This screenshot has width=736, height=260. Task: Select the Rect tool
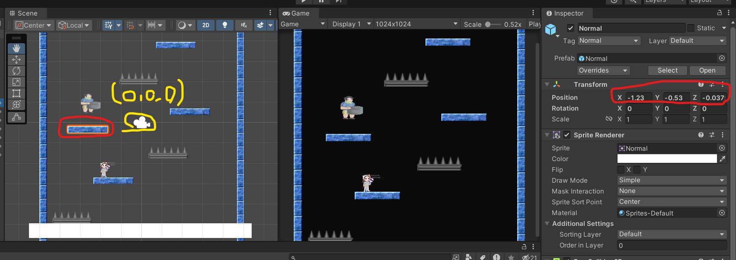pyautogui.click(x=16, y=93)
